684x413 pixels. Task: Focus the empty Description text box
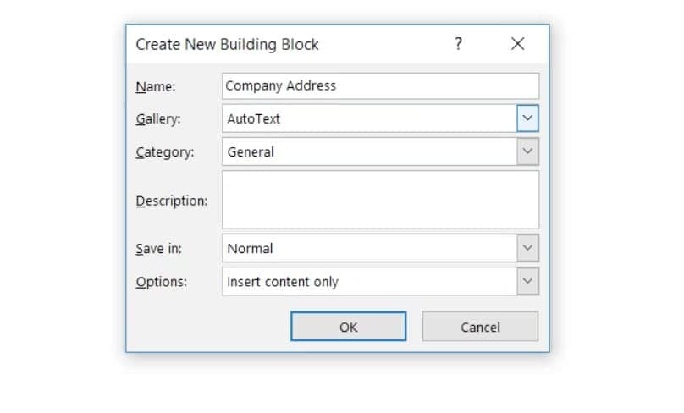[x=380, y=200]
